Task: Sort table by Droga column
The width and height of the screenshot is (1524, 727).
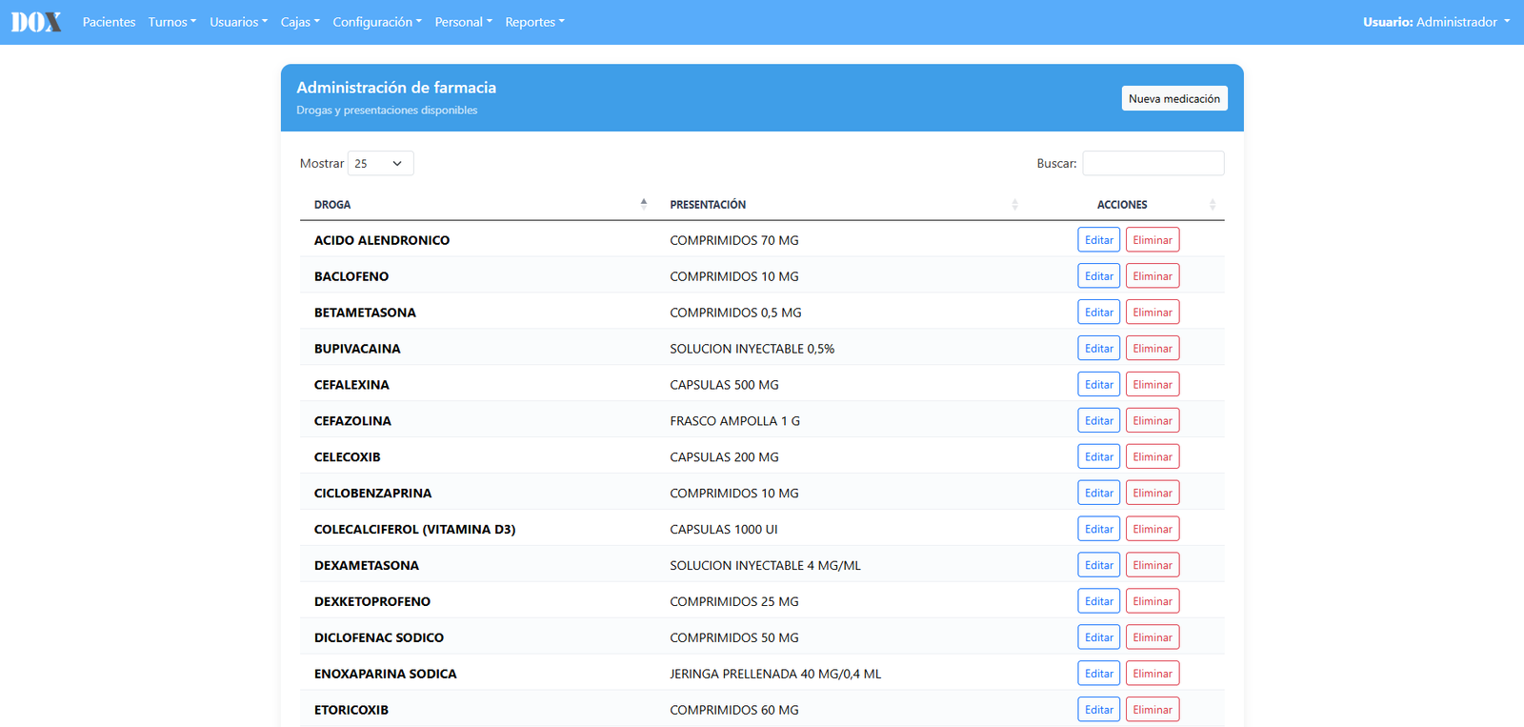Action: pos(478,205)
